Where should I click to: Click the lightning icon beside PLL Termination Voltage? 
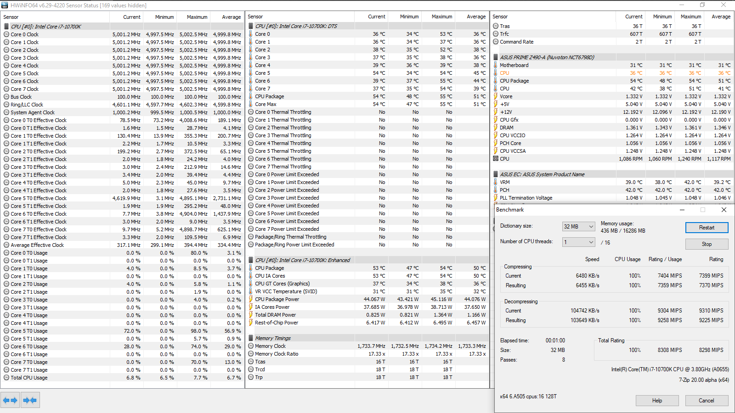(496, 198)
